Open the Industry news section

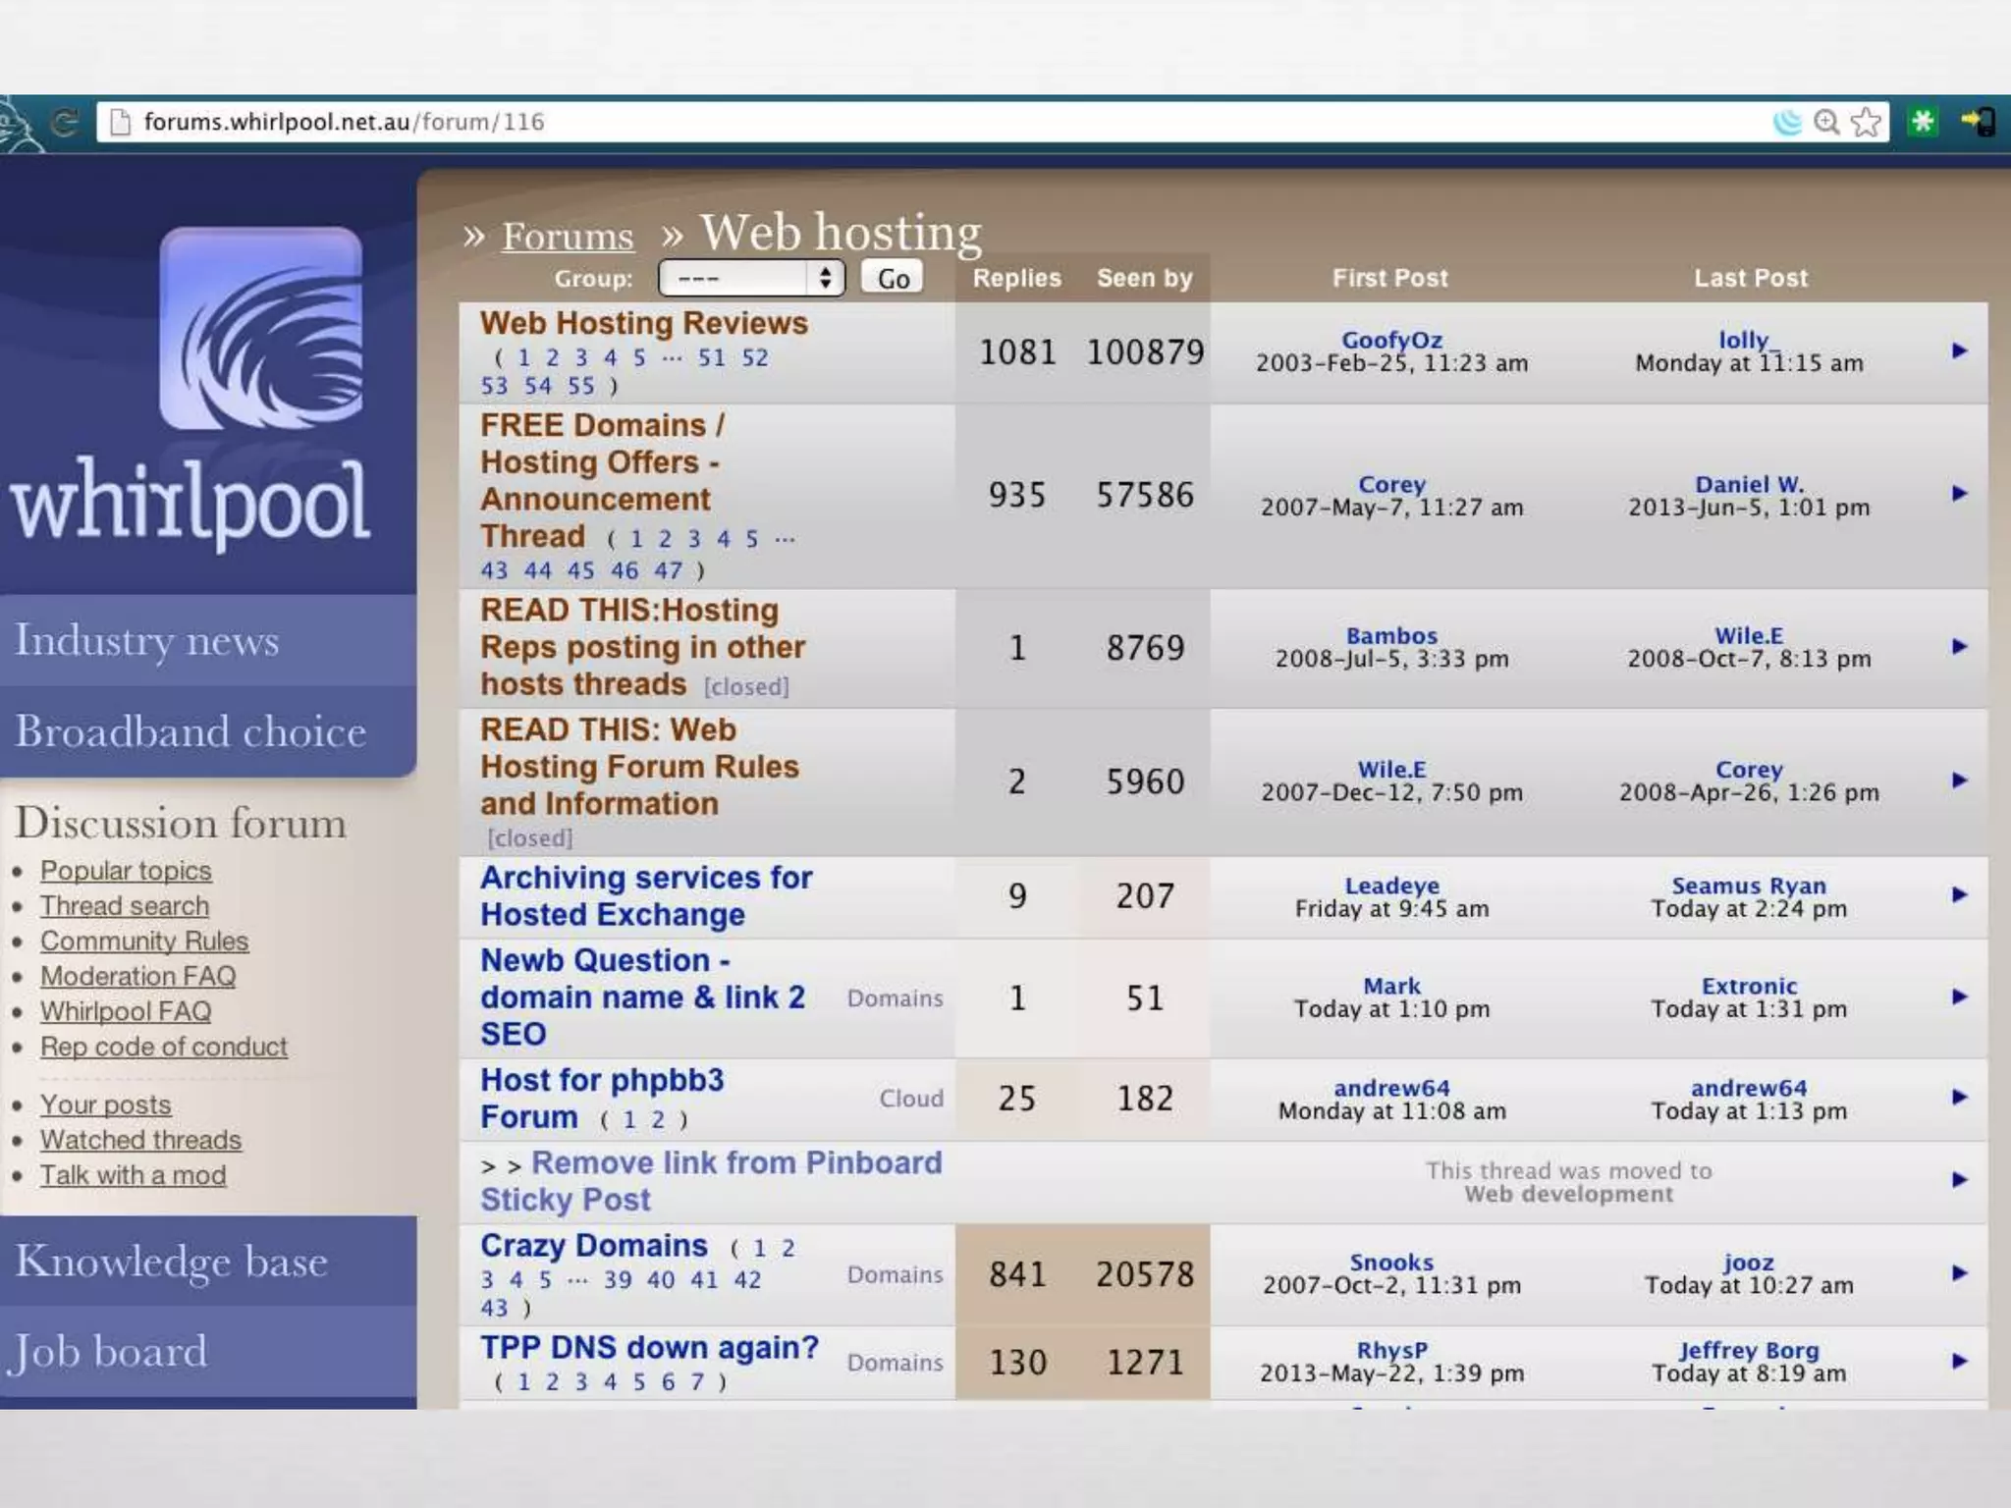147,641
